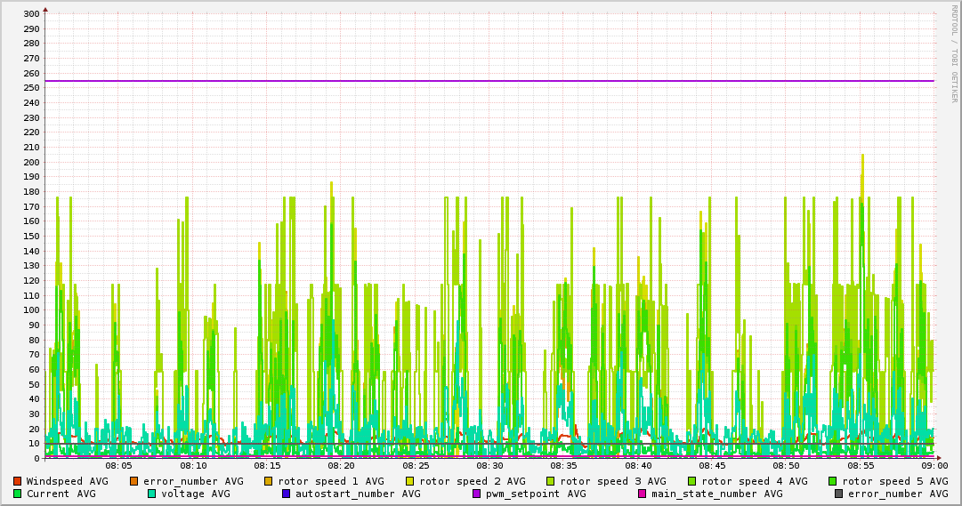Viewport: 962px width, 506px height.
Task: Select the teal voltage AVG legend swatch
Action: tap(152, 494)
